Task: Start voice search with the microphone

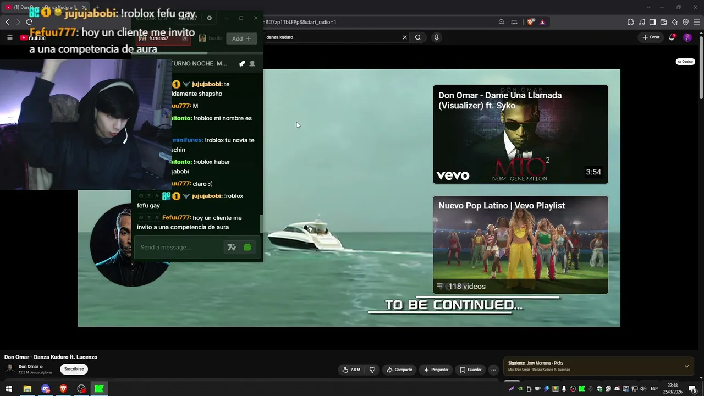Action: (437, 37)
